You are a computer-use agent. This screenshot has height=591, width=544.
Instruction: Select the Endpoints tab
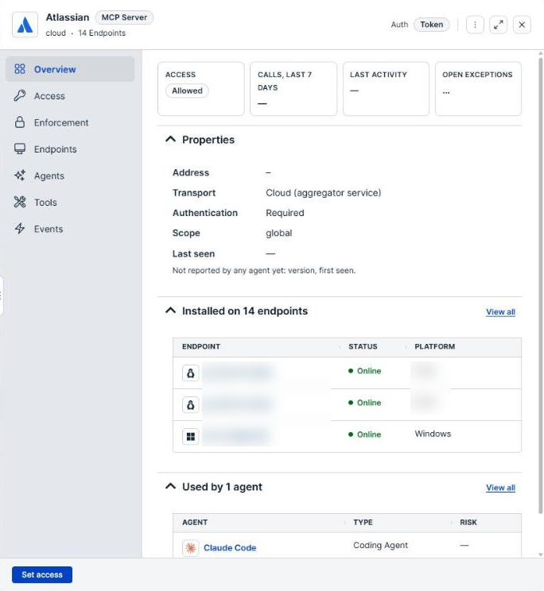70,149
